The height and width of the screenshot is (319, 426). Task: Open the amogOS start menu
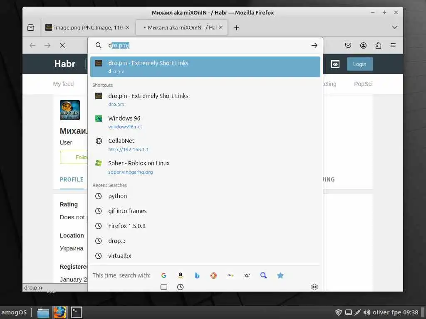pyautogui.click(x=14, y=312)
